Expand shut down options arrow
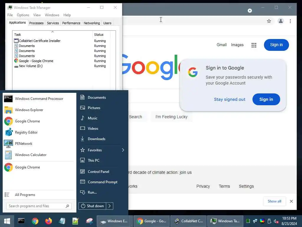This screenshot has width=302, height=227. click(110, 206)
